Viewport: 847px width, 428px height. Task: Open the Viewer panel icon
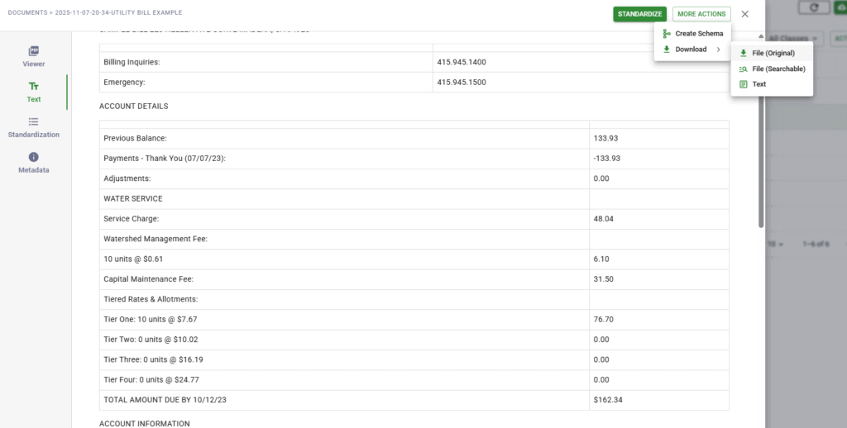(34, 51)
